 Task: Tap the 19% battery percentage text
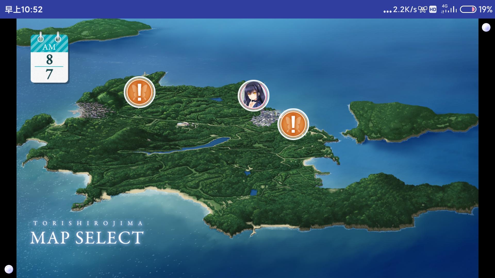click(x=485, y=10)
